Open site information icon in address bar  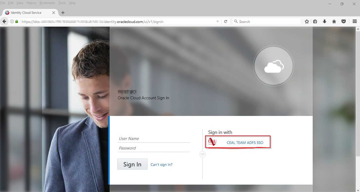click(x=12, y=22)
